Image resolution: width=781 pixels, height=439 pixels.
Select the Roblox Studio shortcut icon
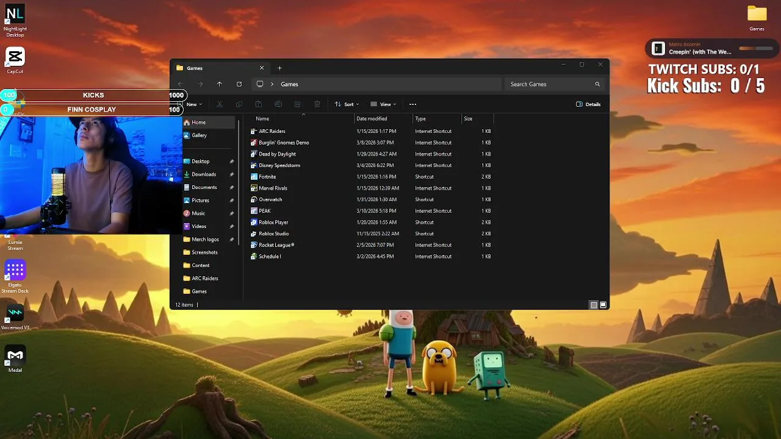254,234
